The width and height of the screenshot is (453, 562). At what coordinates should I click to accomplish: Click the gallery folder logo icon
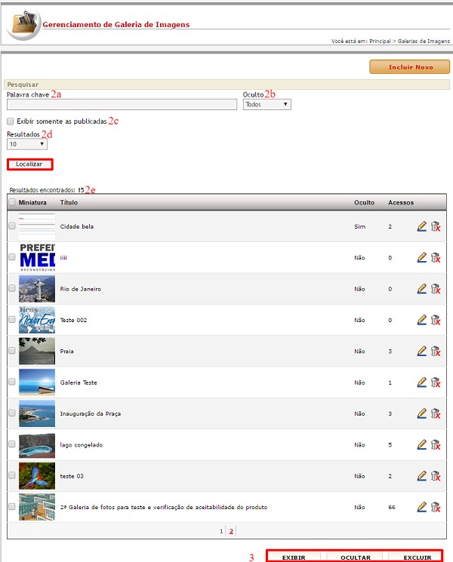pyautogui.click(x=23, y=23)
